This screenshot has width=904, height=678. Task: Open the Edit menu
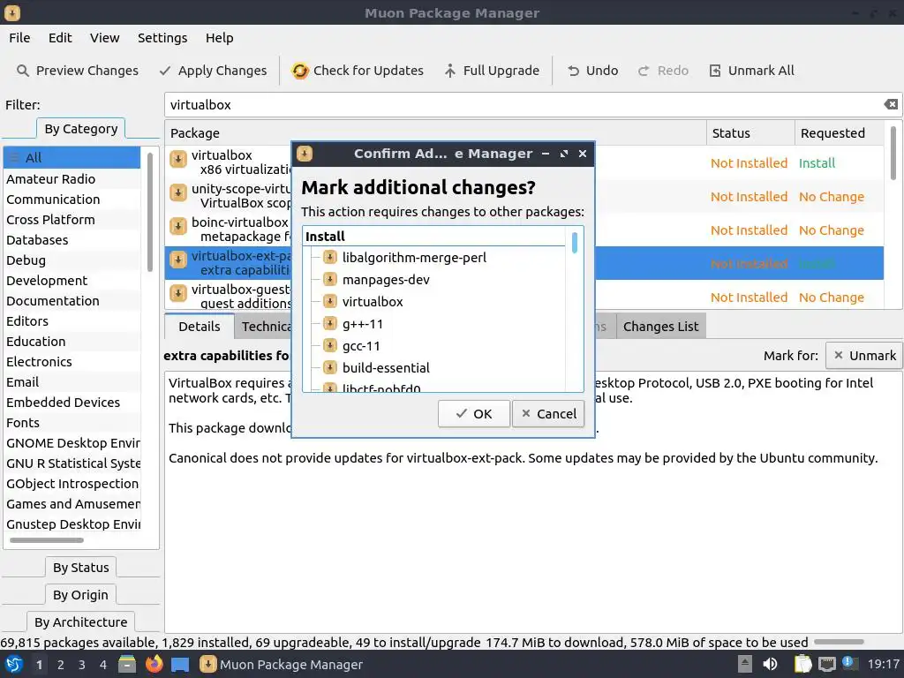[x=60, y=37]
